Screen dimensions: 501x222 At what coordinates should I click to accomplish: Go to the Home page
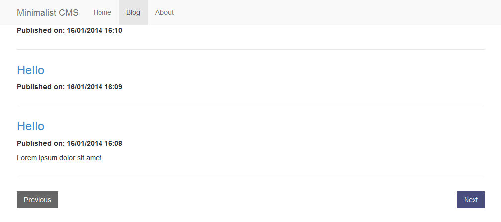[102, 12]
